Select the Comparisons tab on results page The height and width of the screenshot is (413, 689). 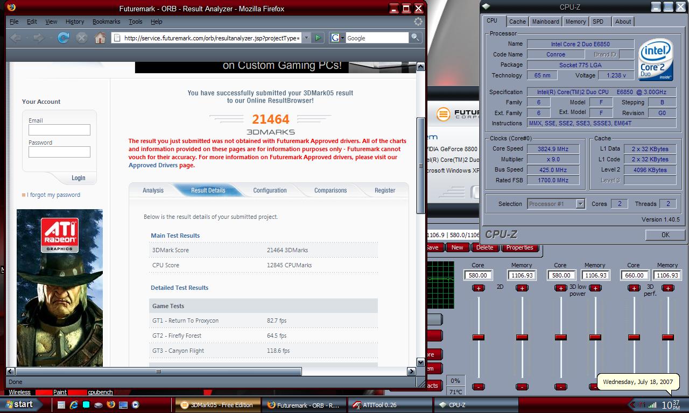click(331, 190)
